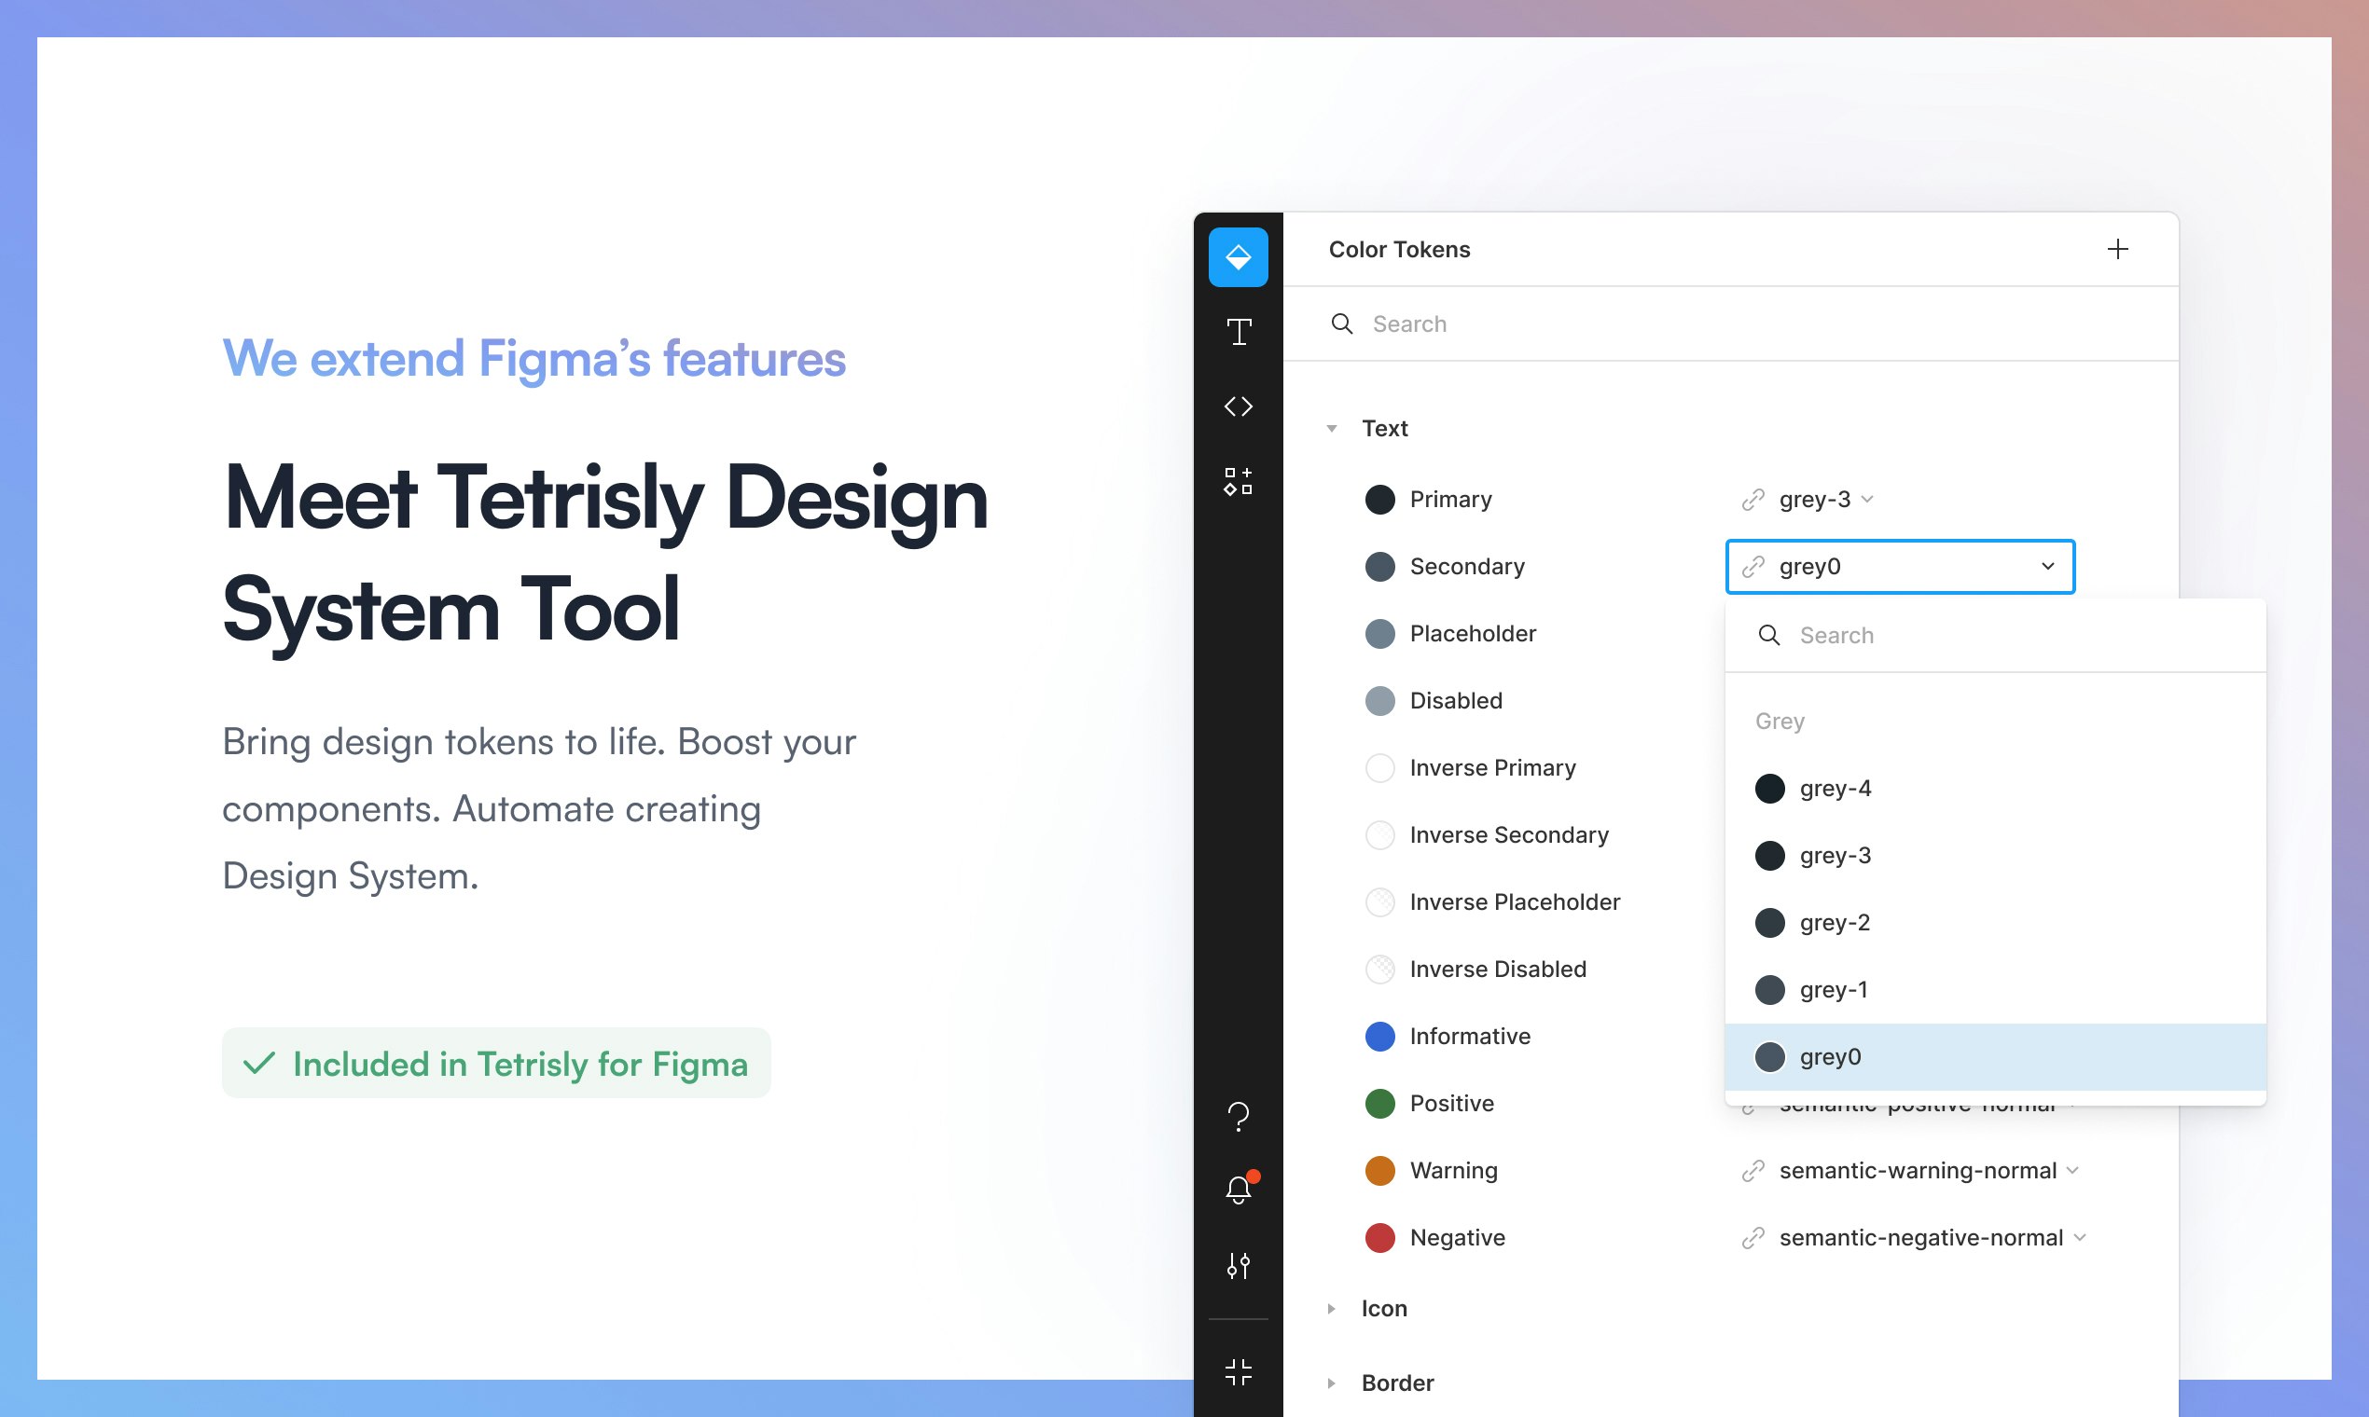This screenshot has height=1417, width=2369.
Task: Select grey-4 from the dropdown list
Action: point(1834,789)
